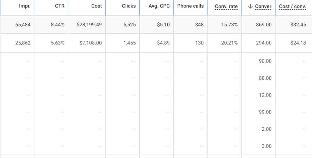The width and height of the screenshot is (312, 158).
Task: Click the 348 phone calls value
Action: [200, 25]
